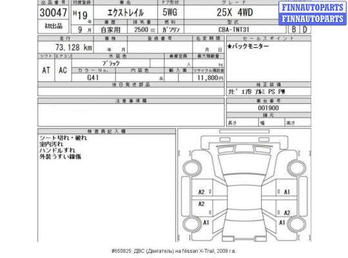Click the AT shift cell
Screen dimensions: 348x258
[x=46, y=70]
